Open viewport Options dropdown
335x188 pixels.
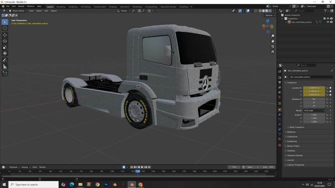[270, 15]
